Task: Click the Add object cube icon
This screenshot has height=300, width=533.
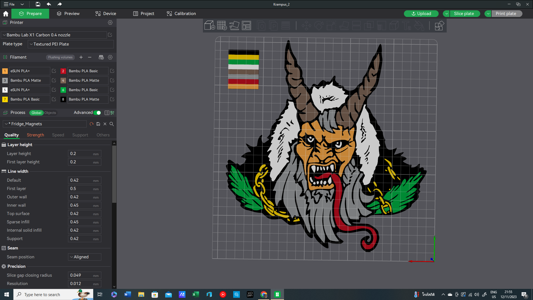Action: (210, 26)
